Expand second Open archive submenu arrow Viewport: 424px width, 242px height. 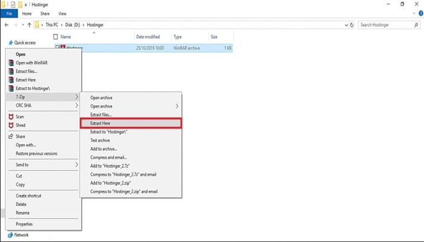[x=177, y=106]
